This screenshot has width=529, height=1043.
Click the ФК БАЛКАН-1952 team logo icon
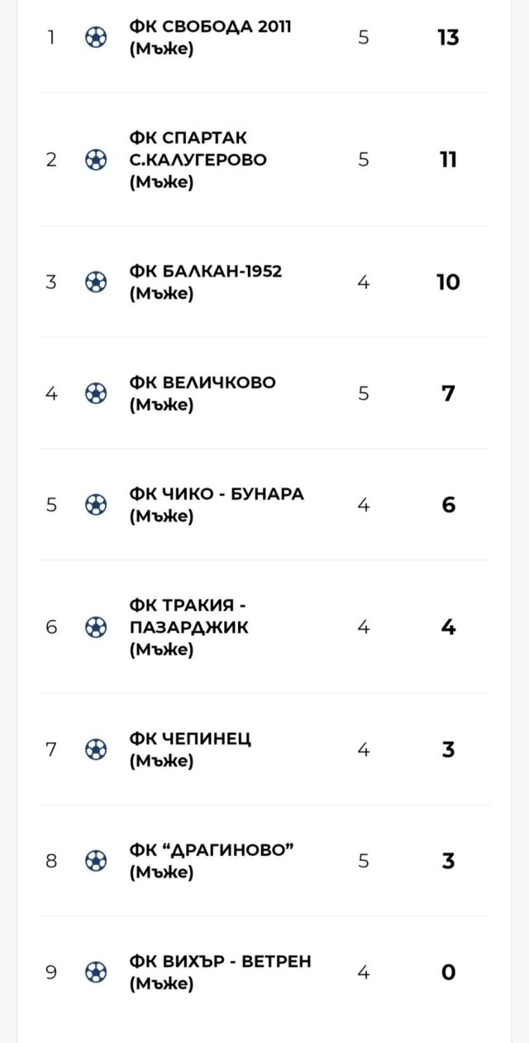96,281
